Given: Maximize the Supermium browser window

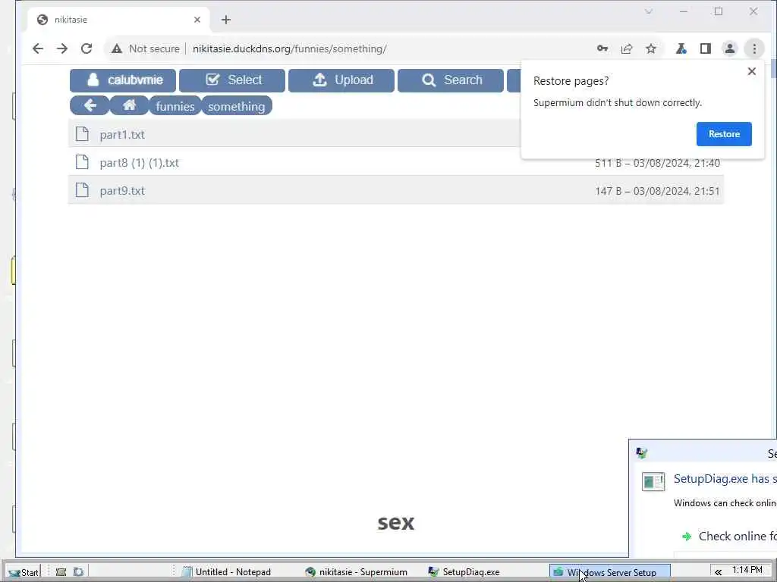Looking at the screenshot, I should (x=719, y=11).
